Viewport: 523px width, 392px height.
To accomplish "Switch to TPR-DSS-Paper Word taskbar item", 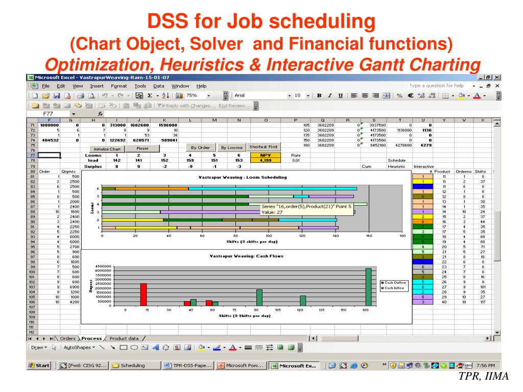I will click(188, 365).
